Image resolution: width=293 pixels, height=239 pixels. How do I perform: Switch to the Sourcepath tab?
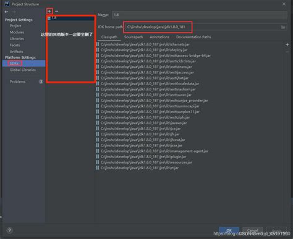click(x=134, y=37)
